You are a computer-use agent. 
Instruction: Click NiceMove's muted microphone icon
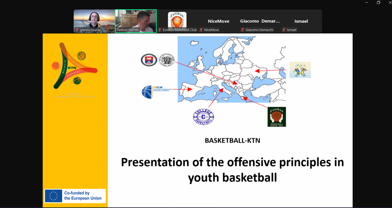tap(201, 30)
